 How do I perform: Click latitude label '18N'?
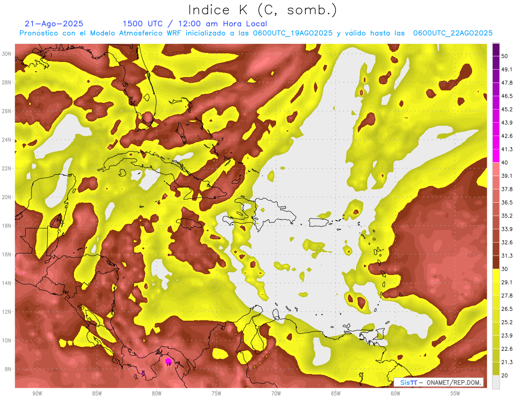click(x=7, y=226)
